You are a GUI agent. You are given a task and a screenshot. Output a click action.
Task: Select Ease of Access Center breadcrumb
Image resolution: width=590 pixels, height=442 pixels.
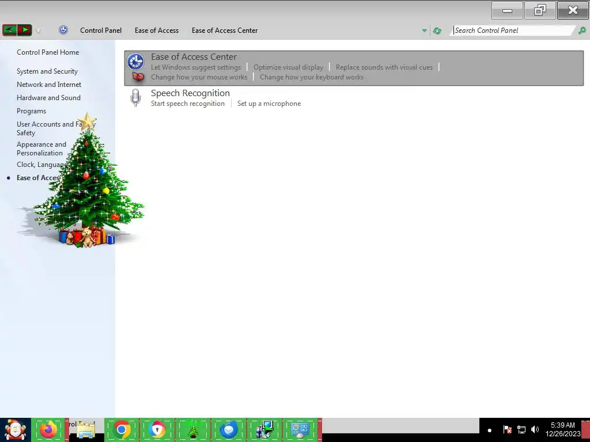click(x=225, y=31)
